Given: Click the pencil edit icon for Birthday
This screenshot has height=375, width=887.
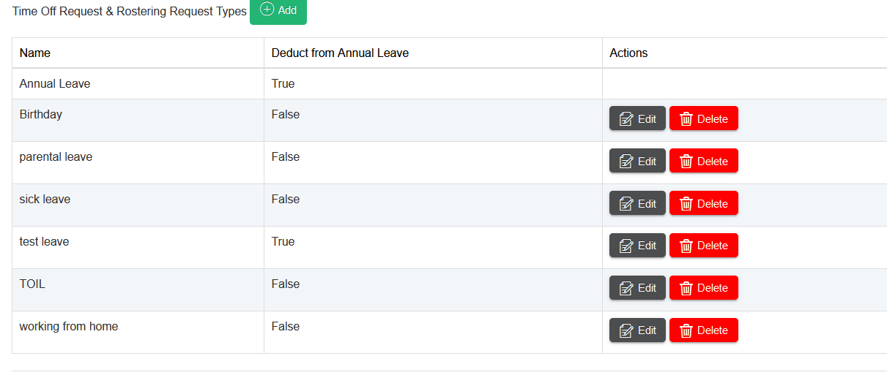Looking at the screenshot, I should coord(626,119).
